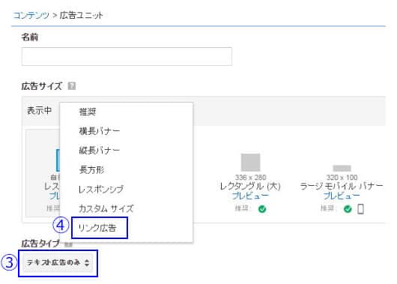Viewport: 397px width, 284px height.
Task: Choose レスポンシブ in the dropdown list
Action: click(101, 189)
